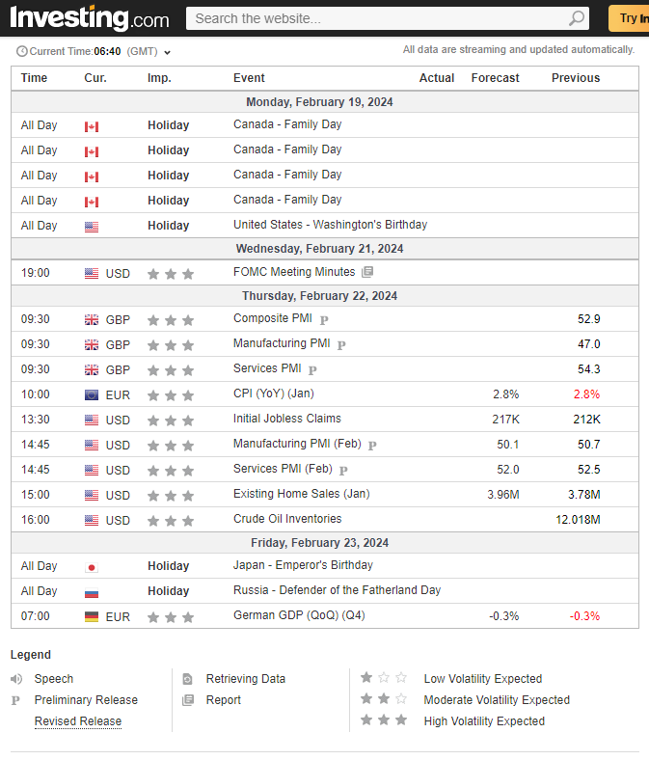Open the GMT timezone dropdown arrow
Screen dimensions: 649x760
coord(168,52)
